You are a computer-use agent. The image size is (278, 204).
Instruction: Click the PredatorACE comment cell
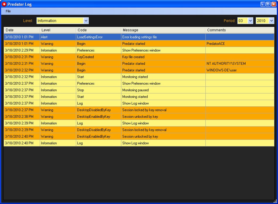[x=240, y=44]
